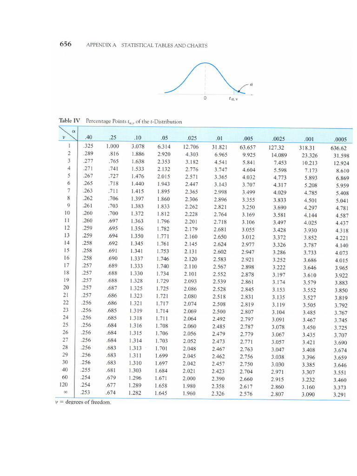The width and height of the screenshot is (357, 476).
Task: Select the .40 column header
Action: [x=88, y=138]
